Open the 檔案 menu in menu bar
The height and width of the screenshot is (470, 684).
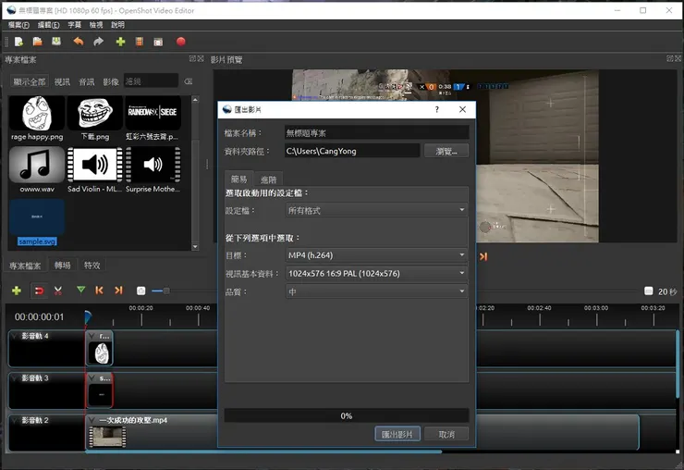[18, 24]
